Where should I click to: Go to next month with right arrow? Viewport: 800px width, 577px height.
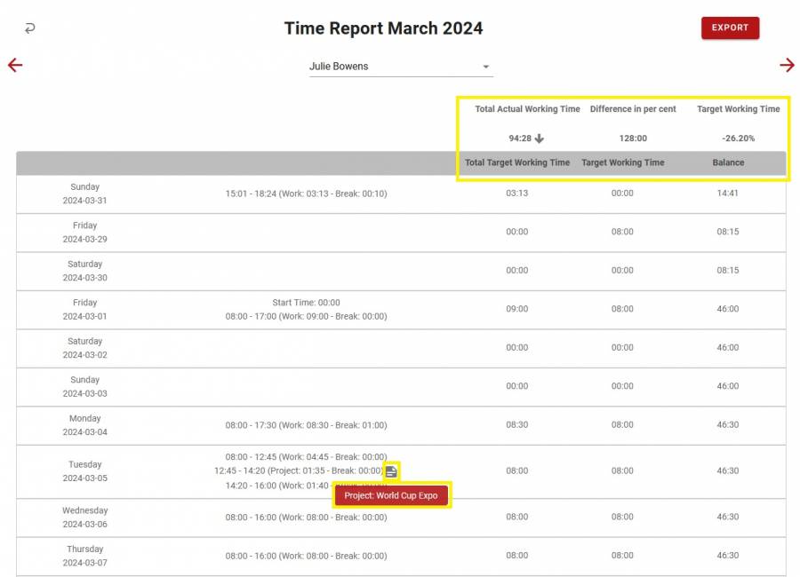[787, 65]
